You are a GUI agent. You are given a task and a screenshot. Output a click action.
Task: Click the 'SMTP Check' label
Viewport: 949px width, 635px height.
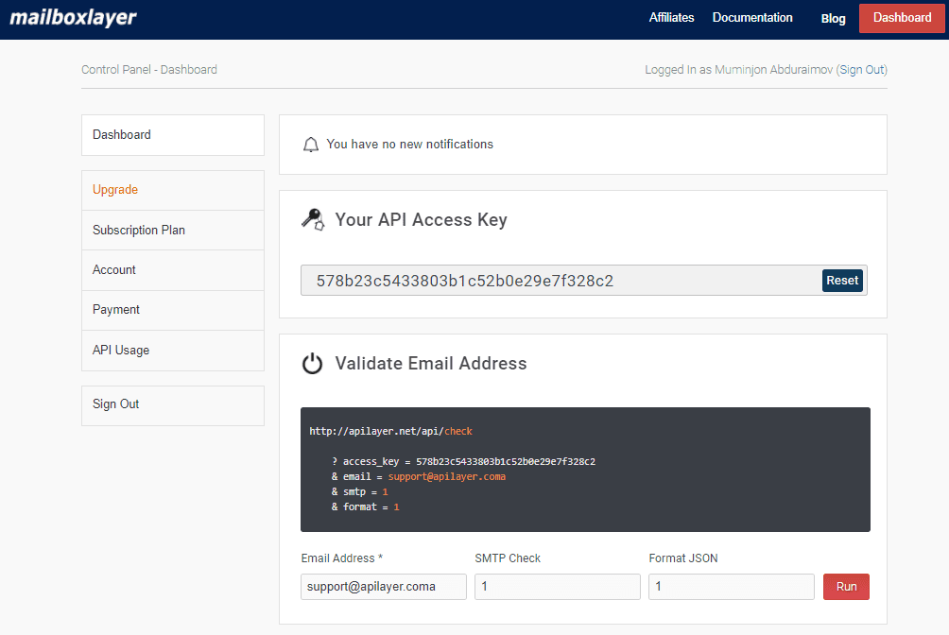508,558
